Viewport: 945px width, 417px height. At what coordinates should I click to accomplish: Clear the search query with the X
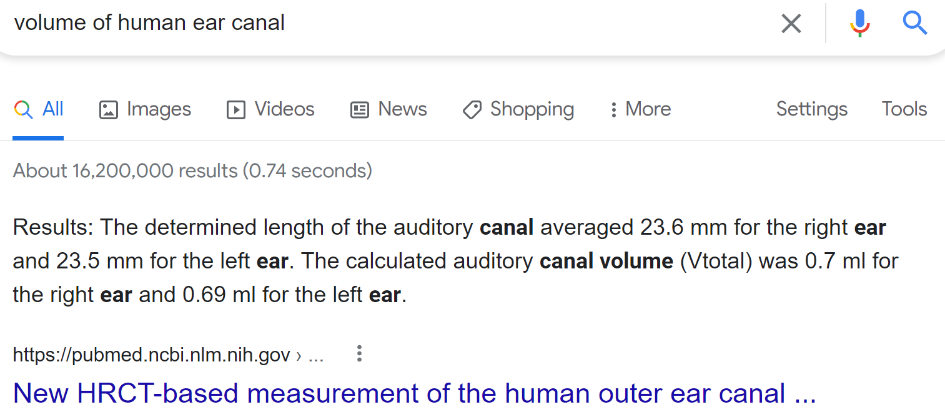point(791,24)
